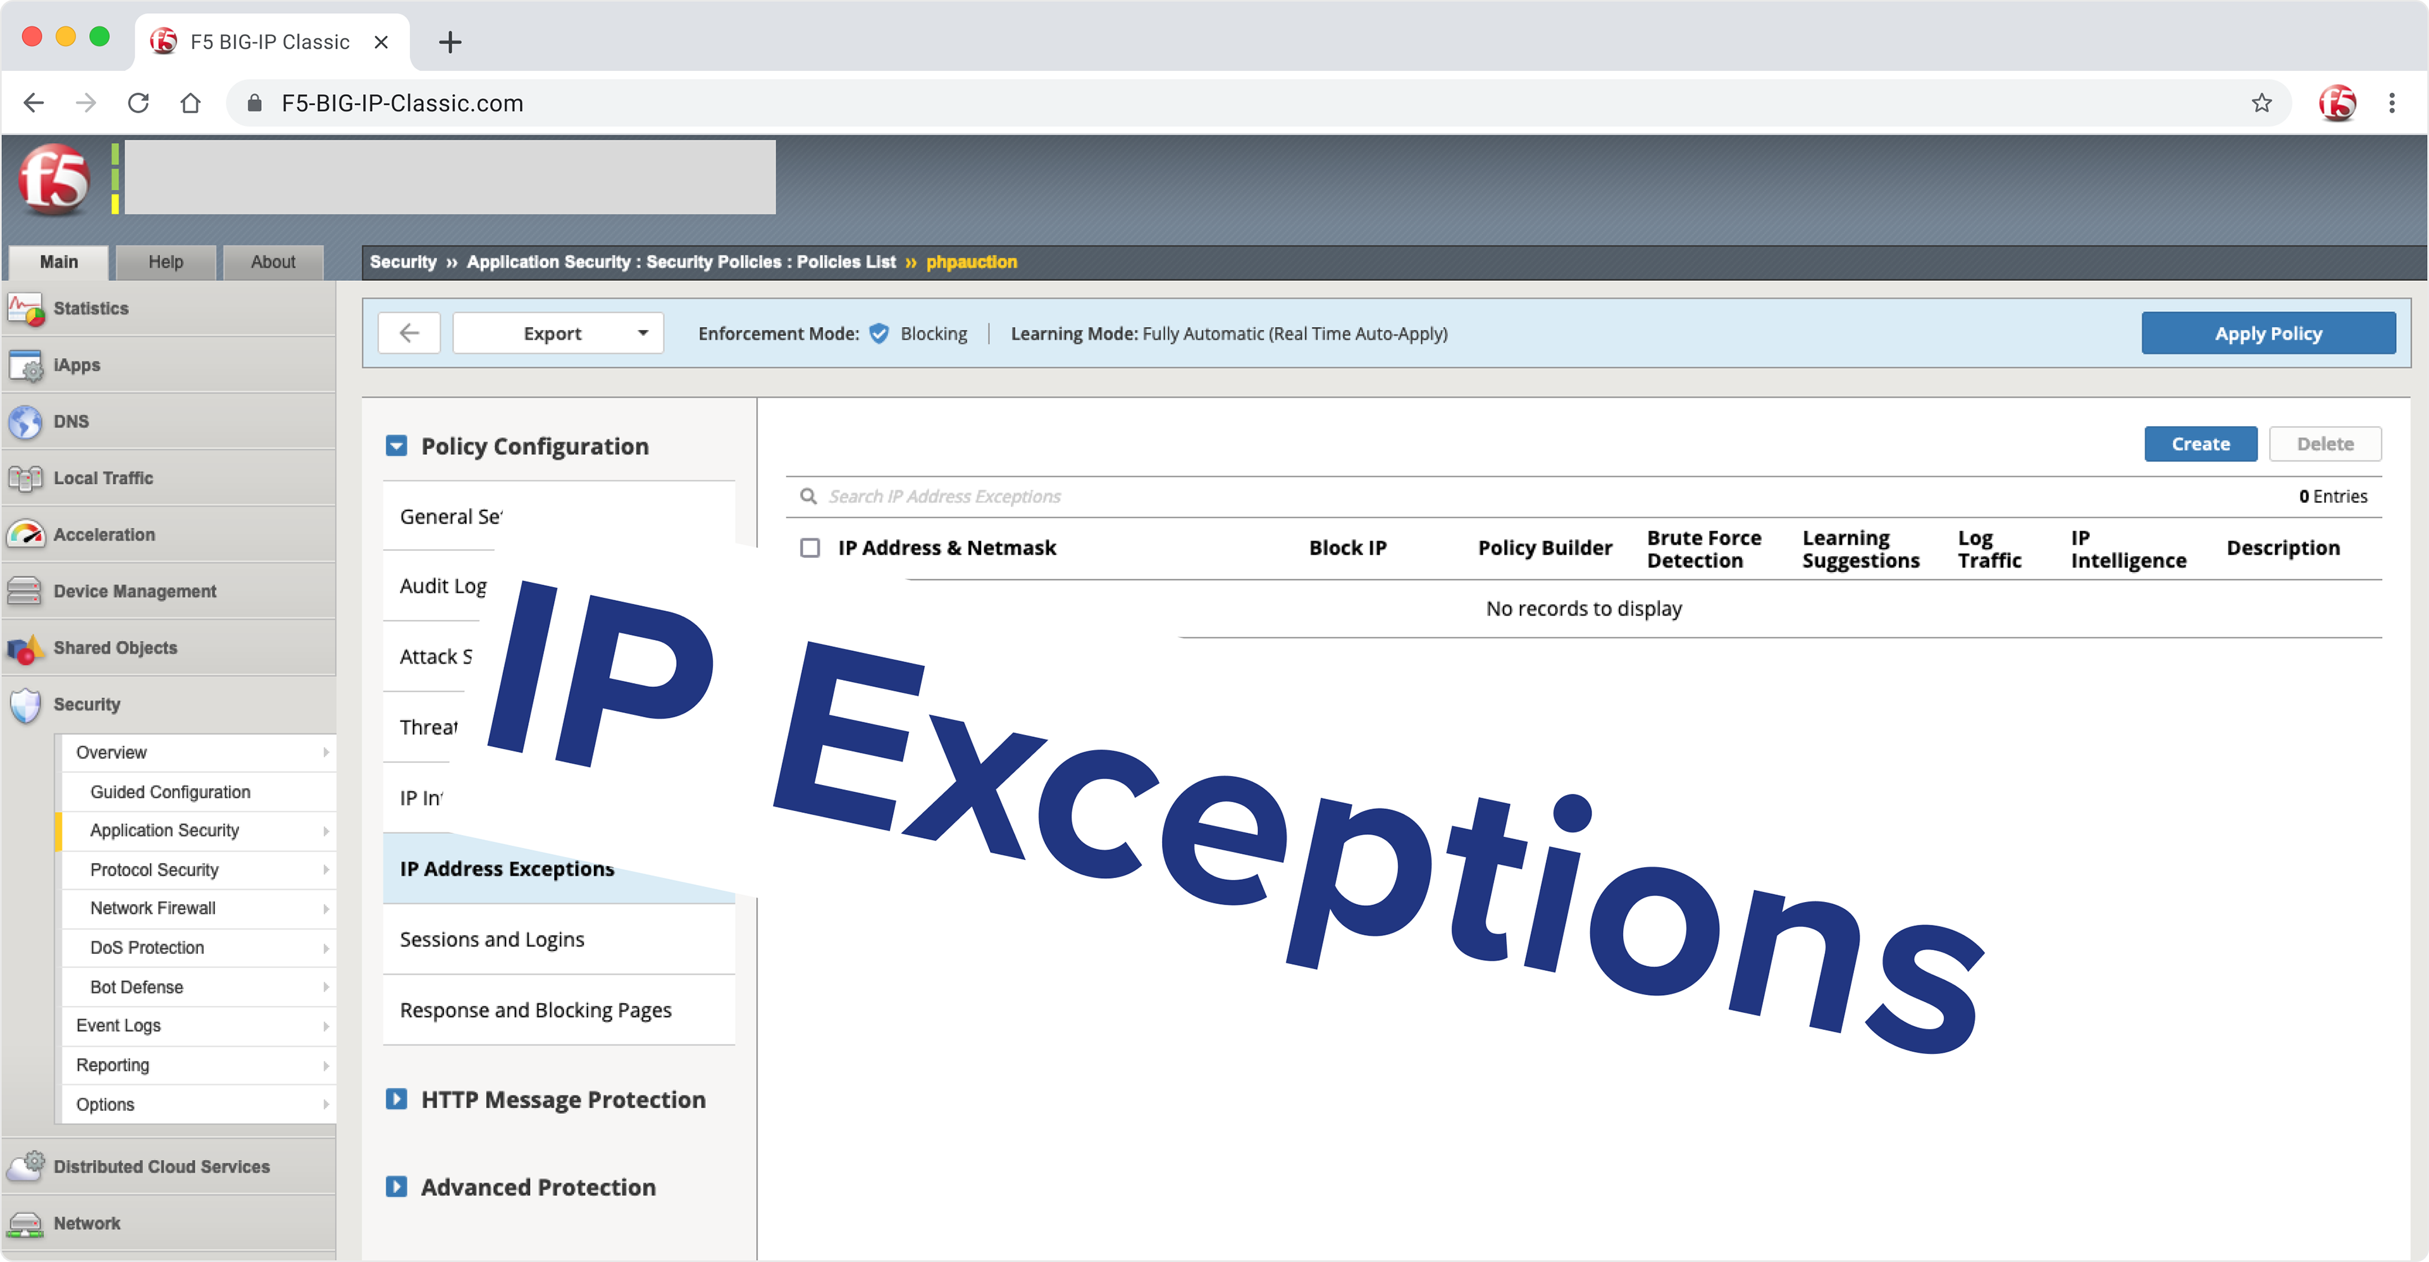Viewport: 2429px width, 1262px height.
Task: Click the F5 logo in header
Action: pyautogui.click(x=54, y=178)
